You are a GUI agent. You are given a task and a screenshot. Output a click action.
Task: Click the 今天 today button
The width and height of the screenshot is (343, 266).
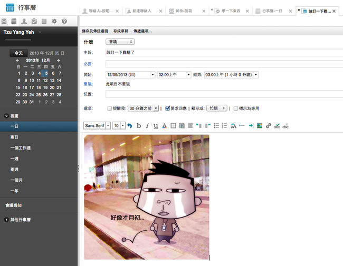pyautogui.click(x=18, y=53)
